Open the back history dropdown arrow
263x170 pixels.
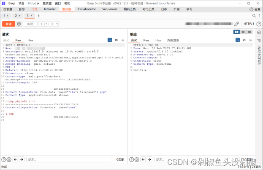(x=46, y=24)
